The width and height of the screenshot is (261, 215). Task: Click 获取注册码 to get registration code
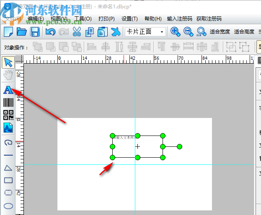pos(209,18)
